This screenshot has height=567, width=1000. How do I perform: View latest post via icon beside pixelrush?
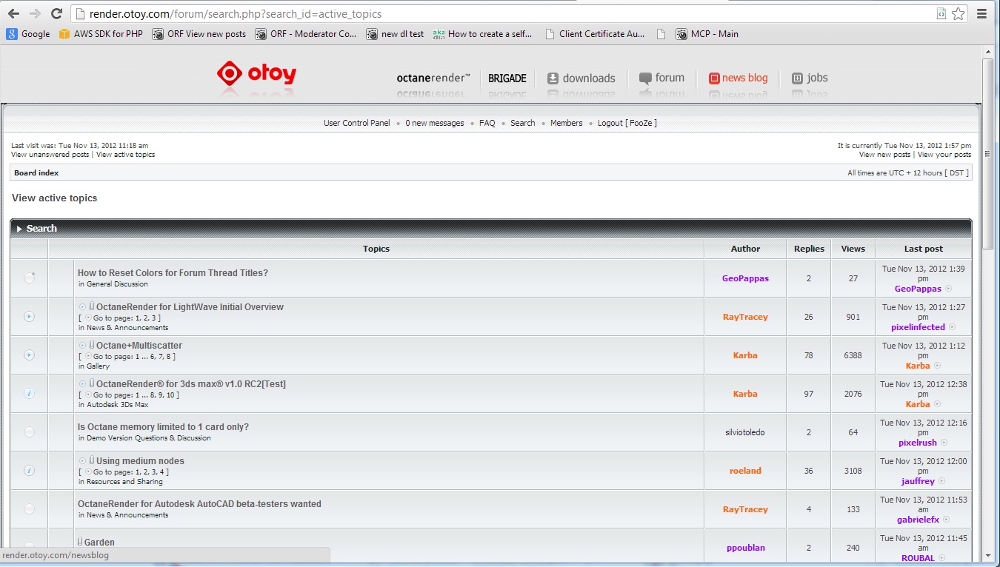point(944,443)
